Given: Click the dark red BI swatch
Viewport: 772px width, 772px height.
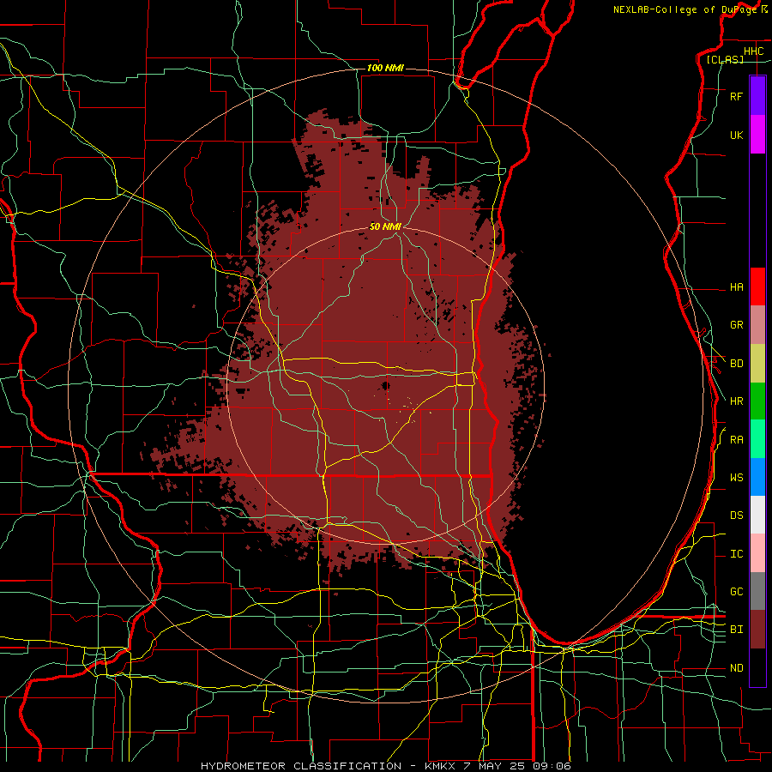Looking at the screenshot, I should tap(757, 630).
